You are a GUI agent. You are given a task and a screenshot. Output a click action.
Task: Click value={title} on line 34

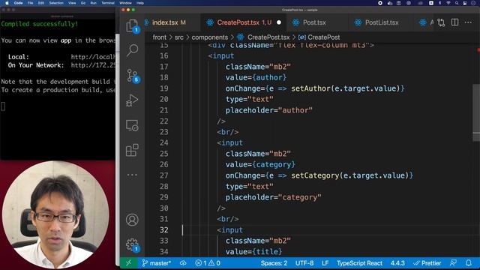click(x=253, y=252)
